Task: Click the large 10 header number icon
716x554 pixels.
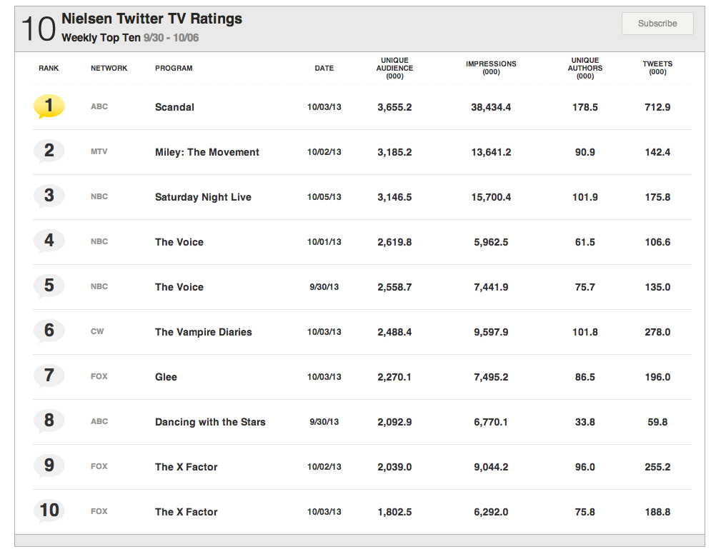Action: pos(38,29)
